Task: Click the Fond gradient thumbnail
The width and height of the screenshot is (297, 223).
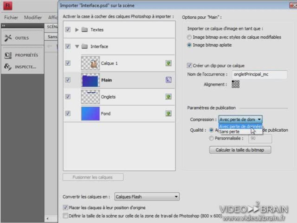Action: (90, 113)
